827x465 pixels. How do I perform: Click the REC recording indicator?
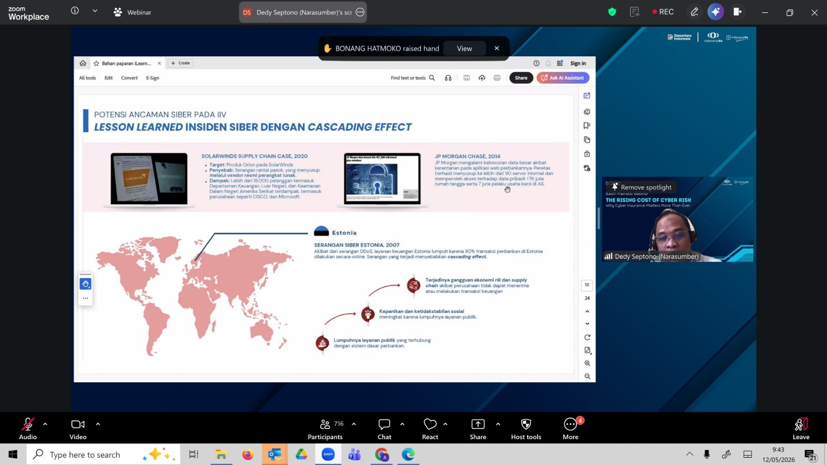[x=663, y=12]
